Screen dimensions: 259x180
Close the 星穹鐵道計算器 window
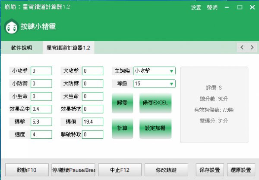[x=252, y=7]
